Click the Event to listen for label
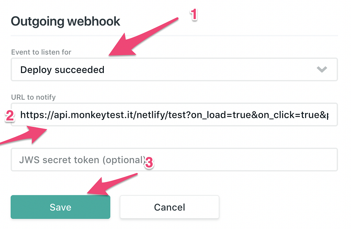The image size is (351, 229). click(41, 52)
